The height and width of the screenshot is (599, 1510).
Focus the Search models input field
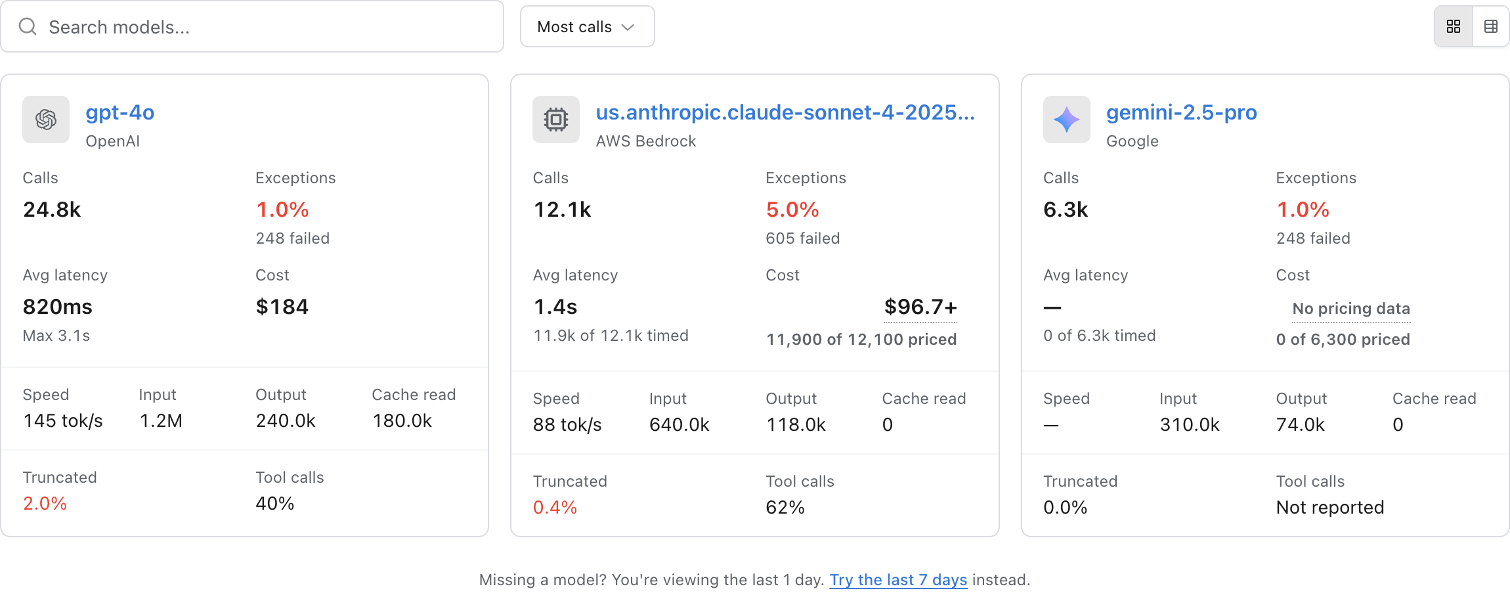click(252, 27)
